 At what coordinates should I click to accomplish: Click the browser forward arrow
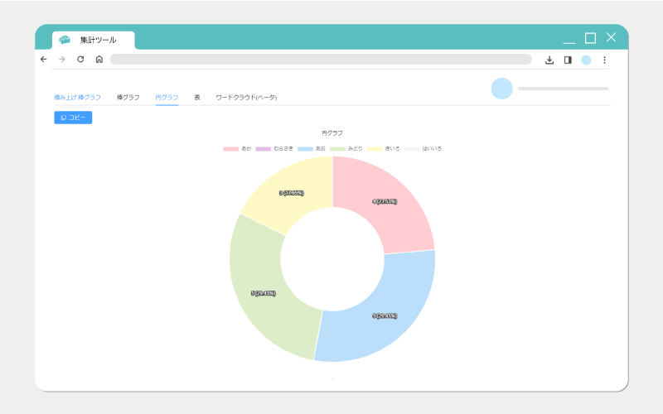click(62, 59)
